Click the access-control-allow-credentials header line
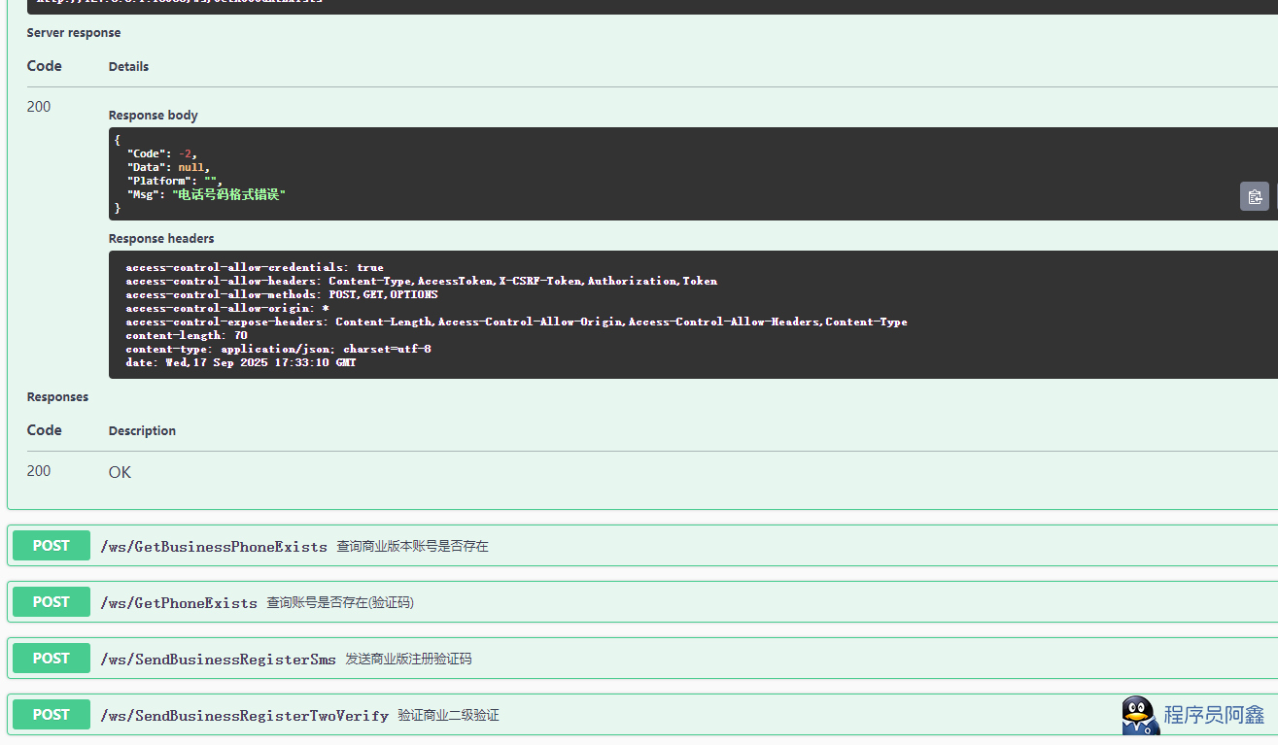1278x745 pixels. pos(255,267)
